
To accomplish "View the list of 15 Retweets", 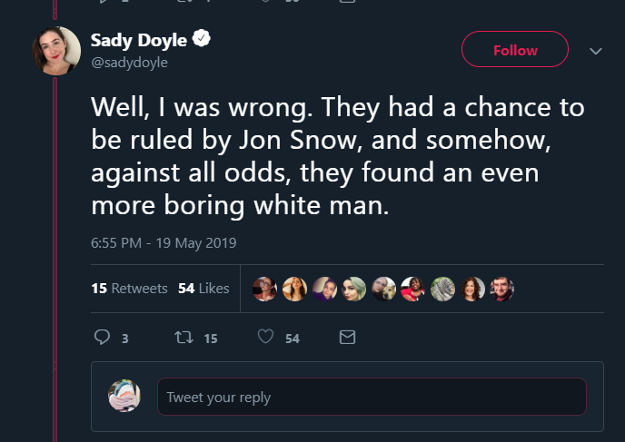I will pos(129,289).
